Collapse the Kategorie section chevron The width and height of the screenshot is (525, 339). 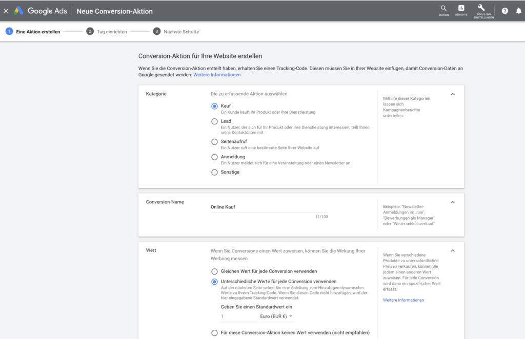453,94
